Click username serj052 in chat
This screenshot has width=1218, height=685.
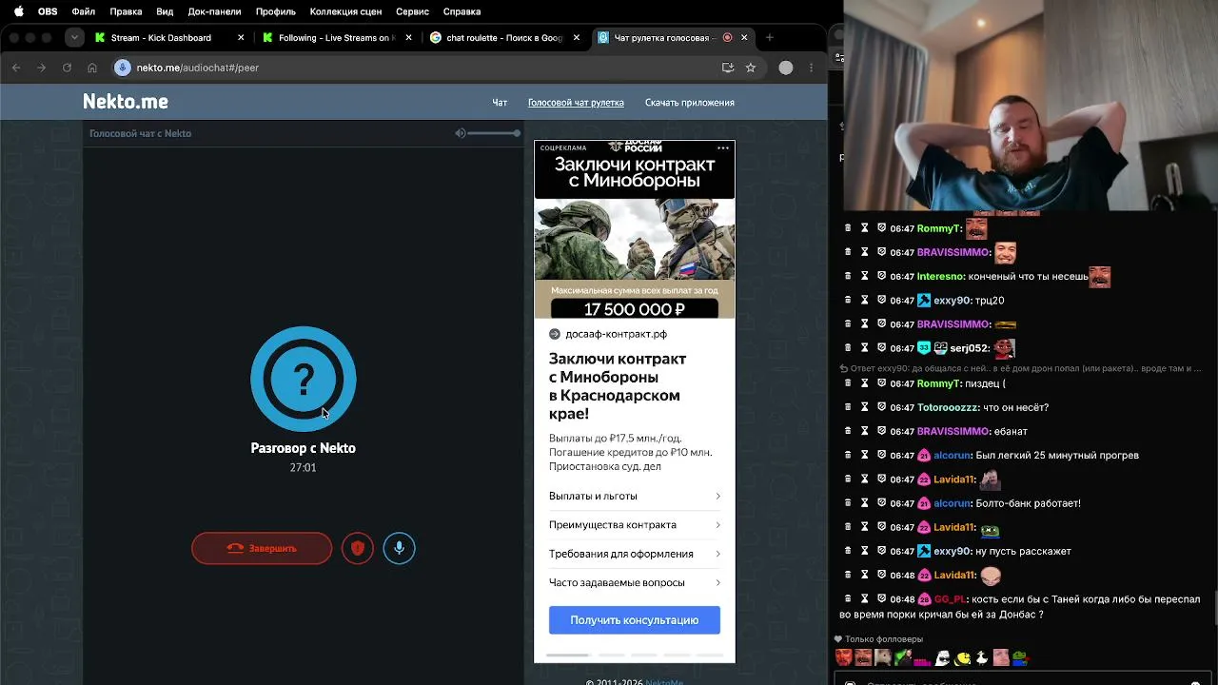[x=969, y=348]
